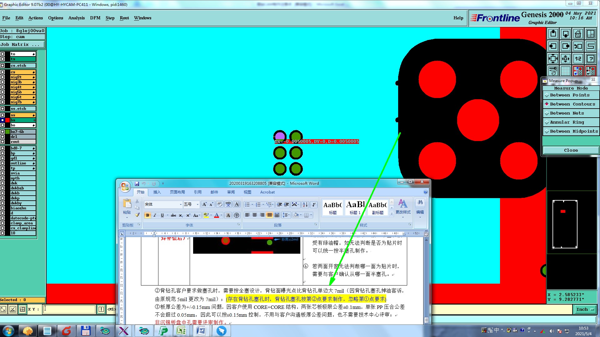Viewport: 600px width, 337px height.
Task: Click the black net layers icon
Action: point(590,71)
